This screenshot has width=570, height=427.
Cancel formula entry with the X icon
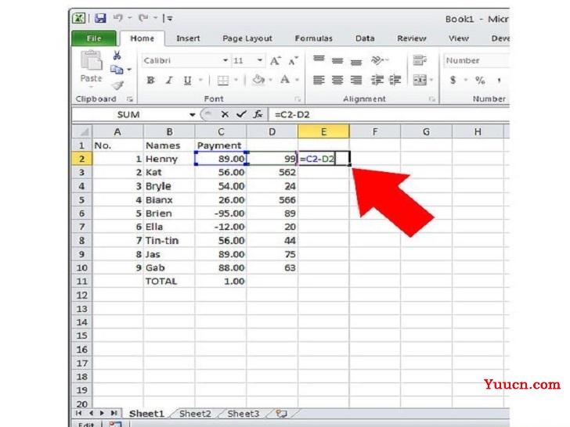click(x=225, y=114)
